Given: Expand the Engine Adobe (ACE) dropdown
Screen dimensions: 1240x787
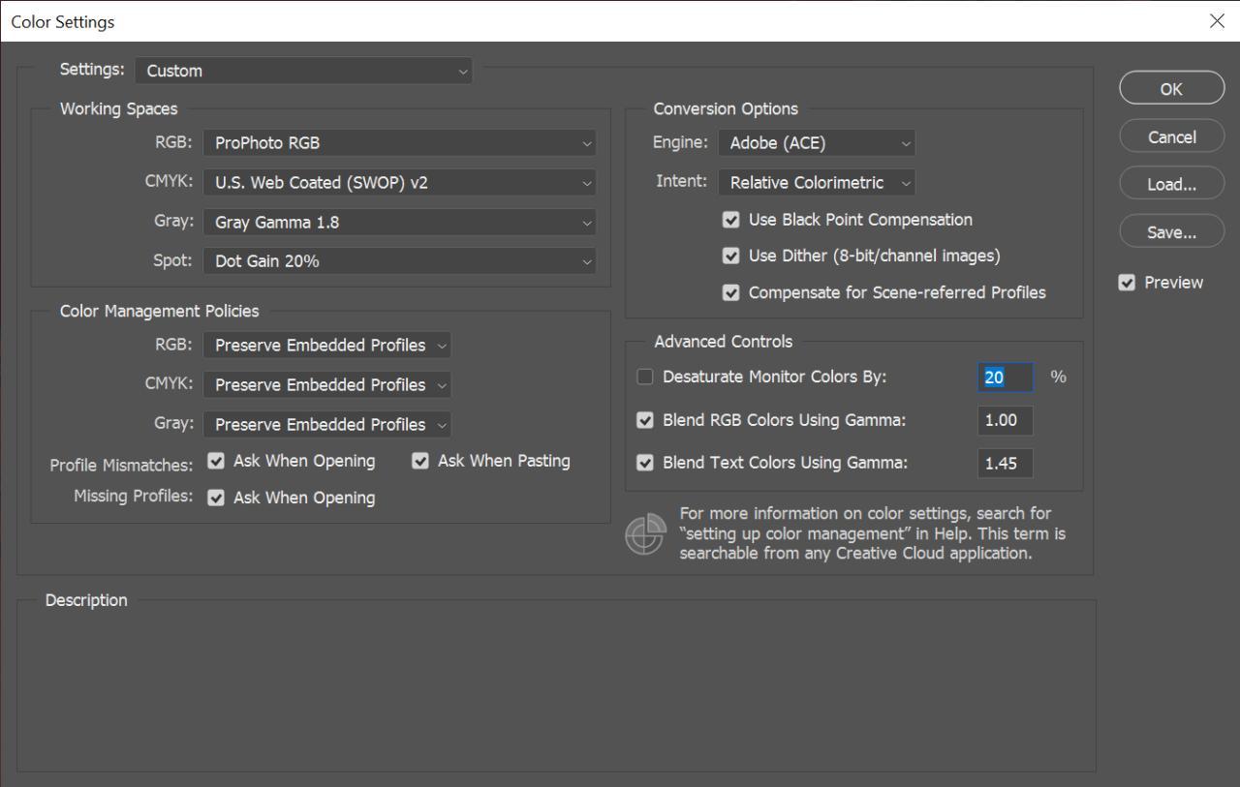Looking at the screenshot, I should 816,143.
